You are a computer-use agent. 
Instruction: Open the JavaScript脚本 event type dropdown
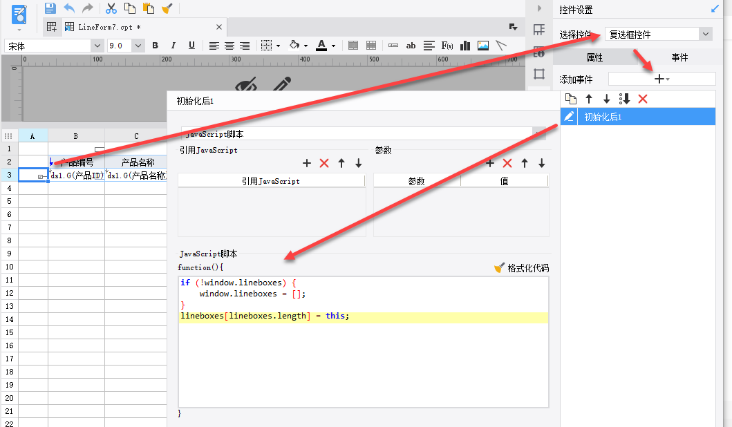pos(539,134)
